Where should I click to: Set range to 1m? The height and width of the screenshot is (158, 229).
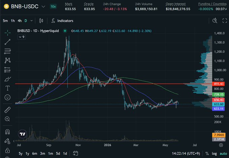tap(51, 154)
